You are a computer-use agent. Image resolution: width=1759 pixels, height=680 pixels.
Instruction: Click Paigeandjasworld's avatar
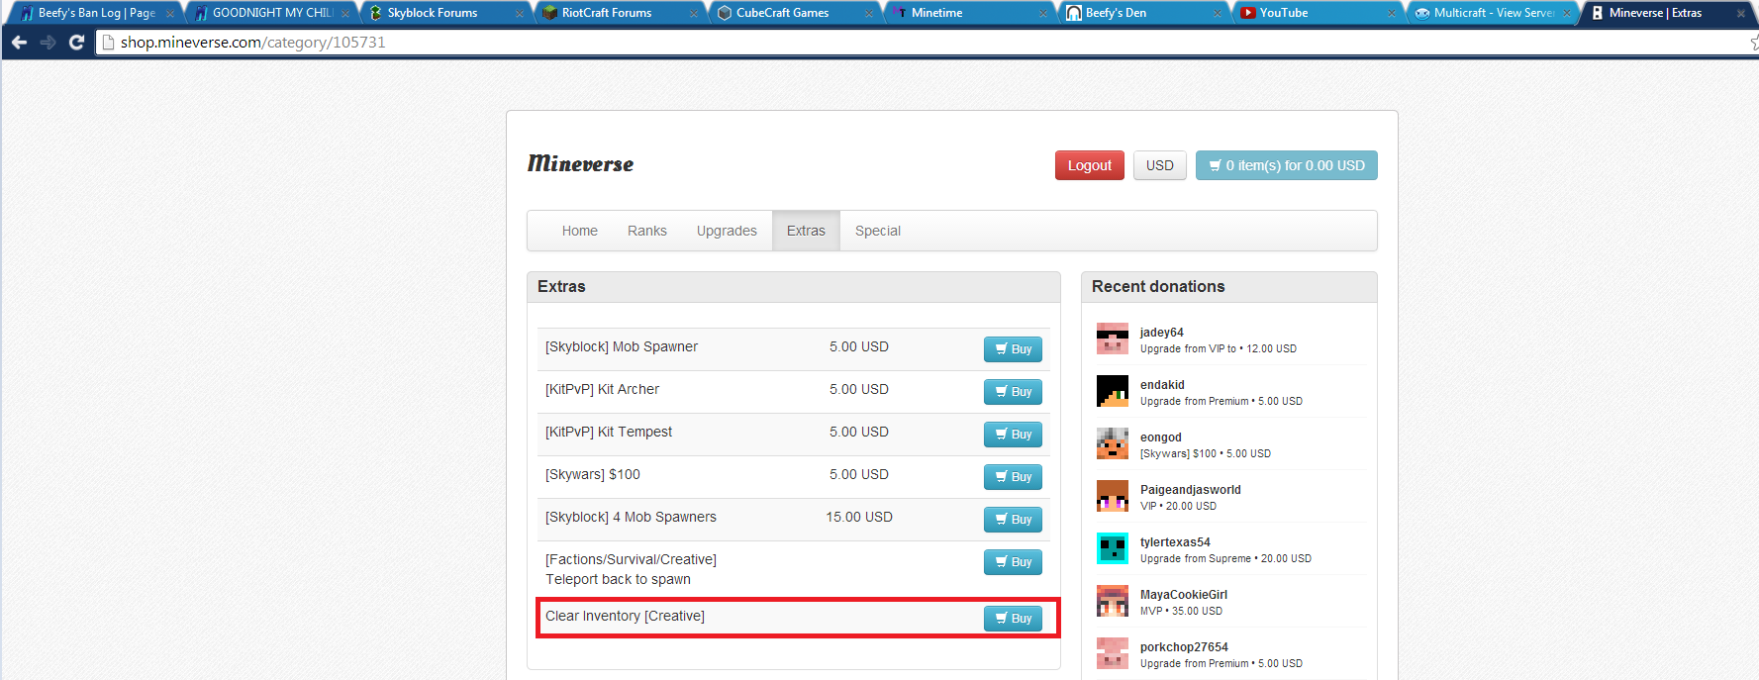[x=1113, y=496]
